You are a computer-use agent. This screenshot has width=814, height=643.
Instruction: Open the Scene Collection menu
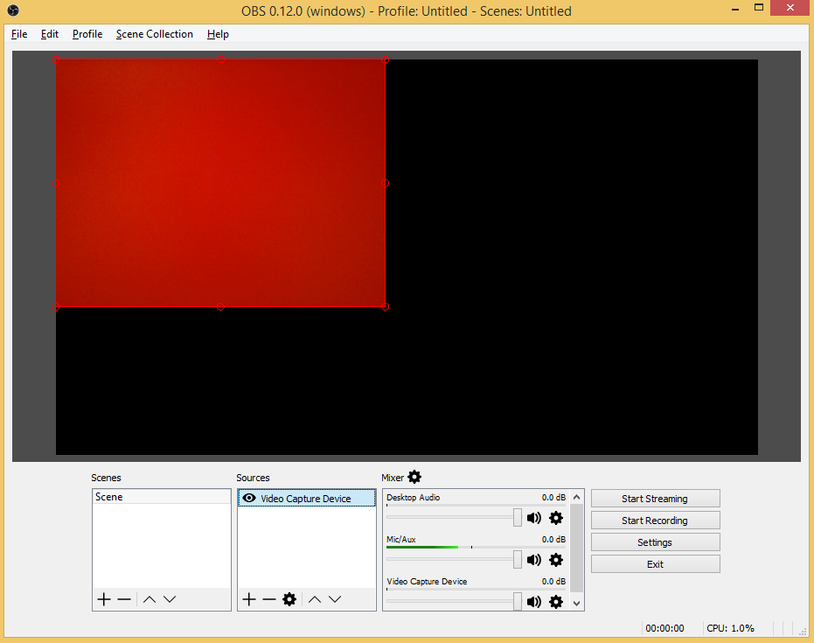155,34
